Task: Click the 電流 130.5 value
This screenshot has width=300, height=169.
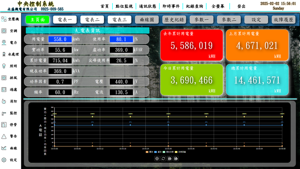Action: coord(121,92)
